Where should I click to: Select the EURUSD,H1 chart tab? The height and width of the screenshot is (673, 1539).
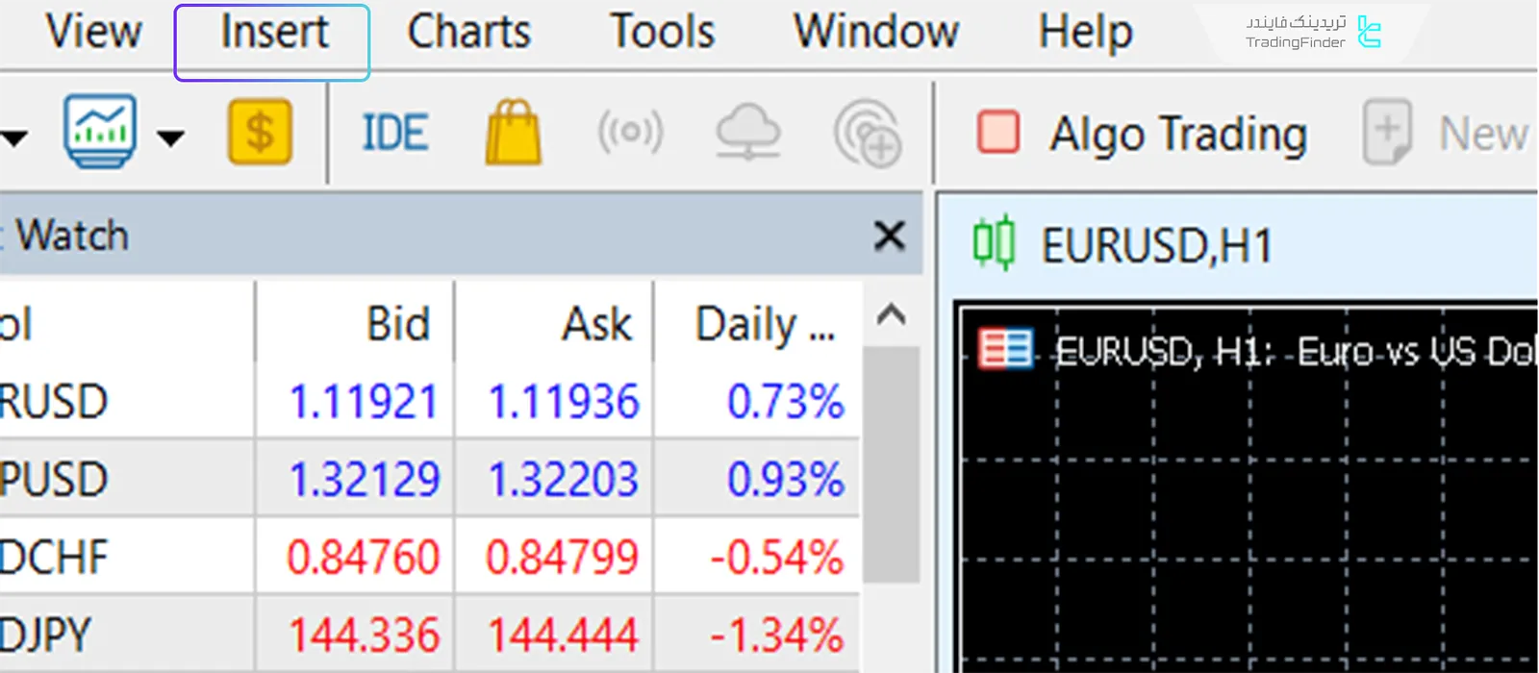click(1154, 246)
